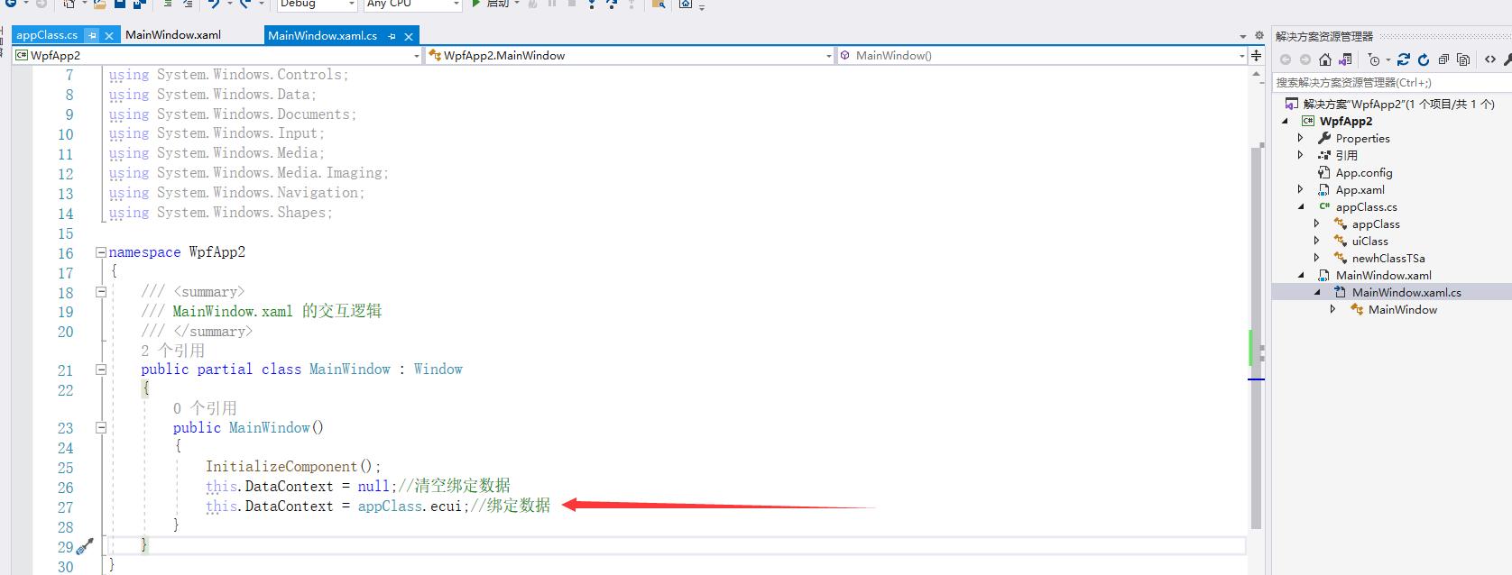This screenshot has width=1512, height=575.
Task: Switch to the appClass.cs tab
Action: click(47, 35)
